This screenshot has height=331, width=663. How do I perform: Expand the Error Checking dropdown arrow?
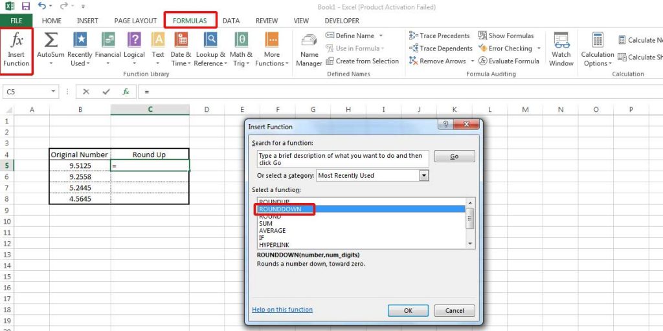[539, 48]
